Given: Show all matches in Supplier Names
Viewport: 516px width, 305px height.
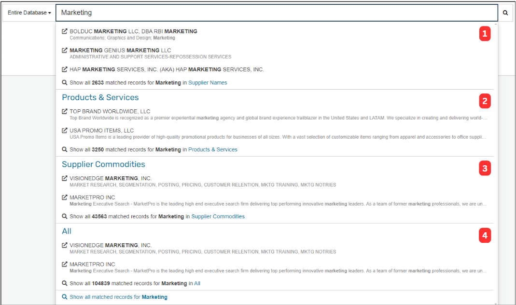Looking at the screenshot, I should click(208, 82).
